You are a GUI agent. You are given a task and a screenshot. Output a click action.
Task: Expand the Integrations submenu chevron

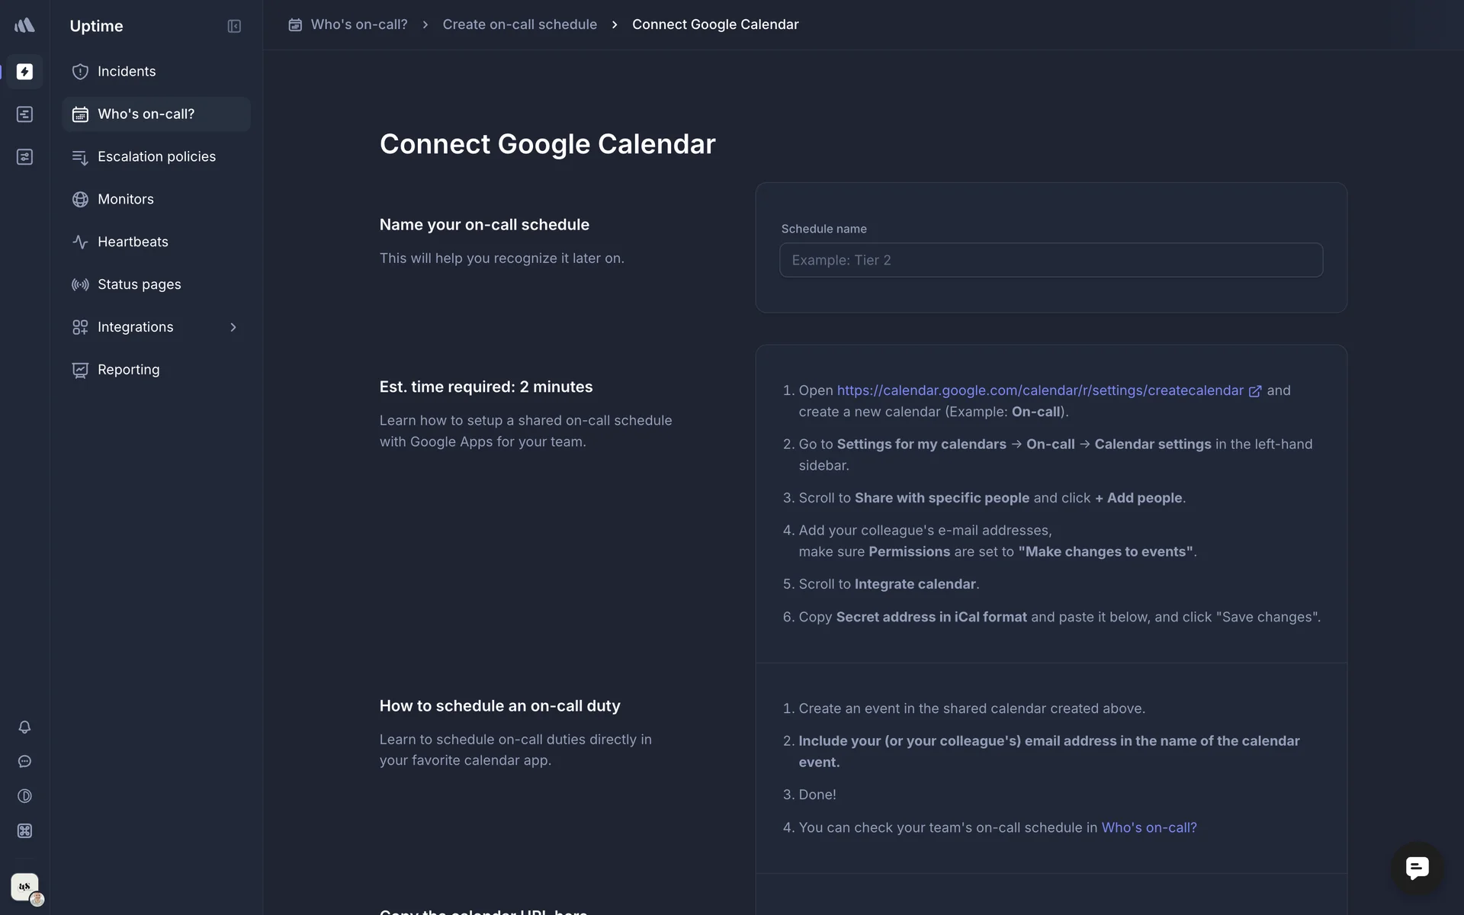[x=233, y=327]
